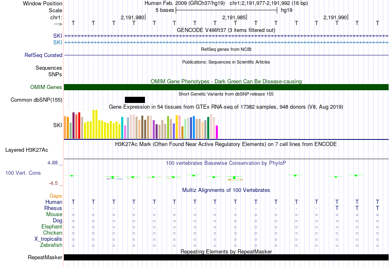Click the Publications: Sequences in Scientific Articles title
The width and height of the screenshot is (389, 267).
(226, 62)
